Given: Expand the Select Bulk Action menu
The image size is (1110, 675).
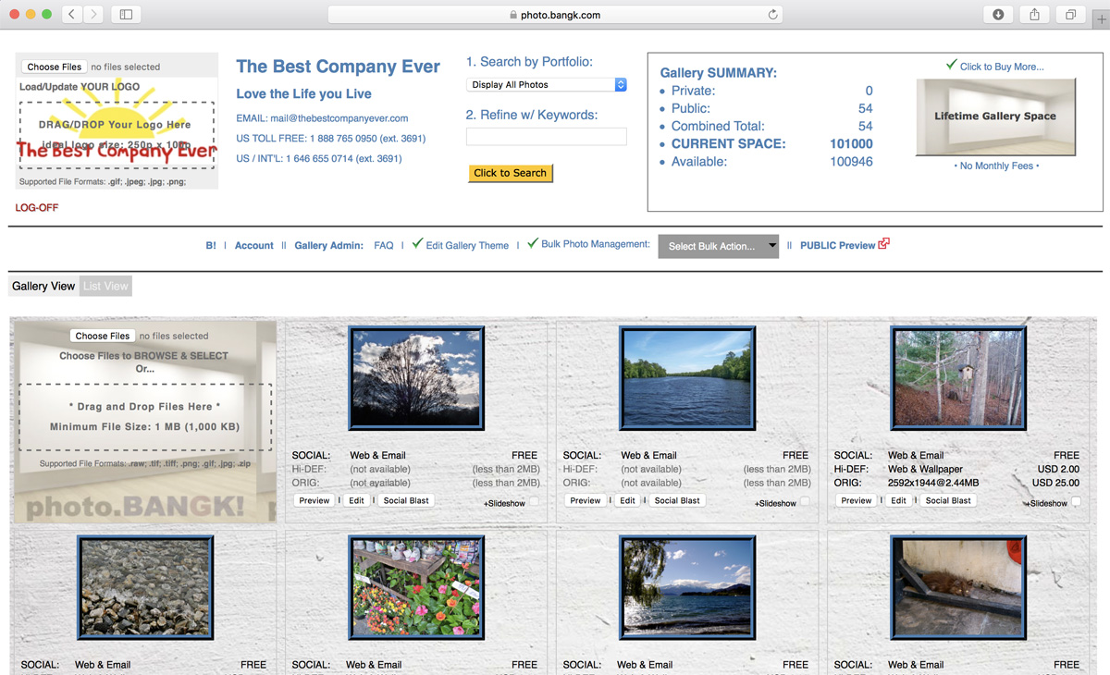Looking at the screenshot, I should (718, 246).
